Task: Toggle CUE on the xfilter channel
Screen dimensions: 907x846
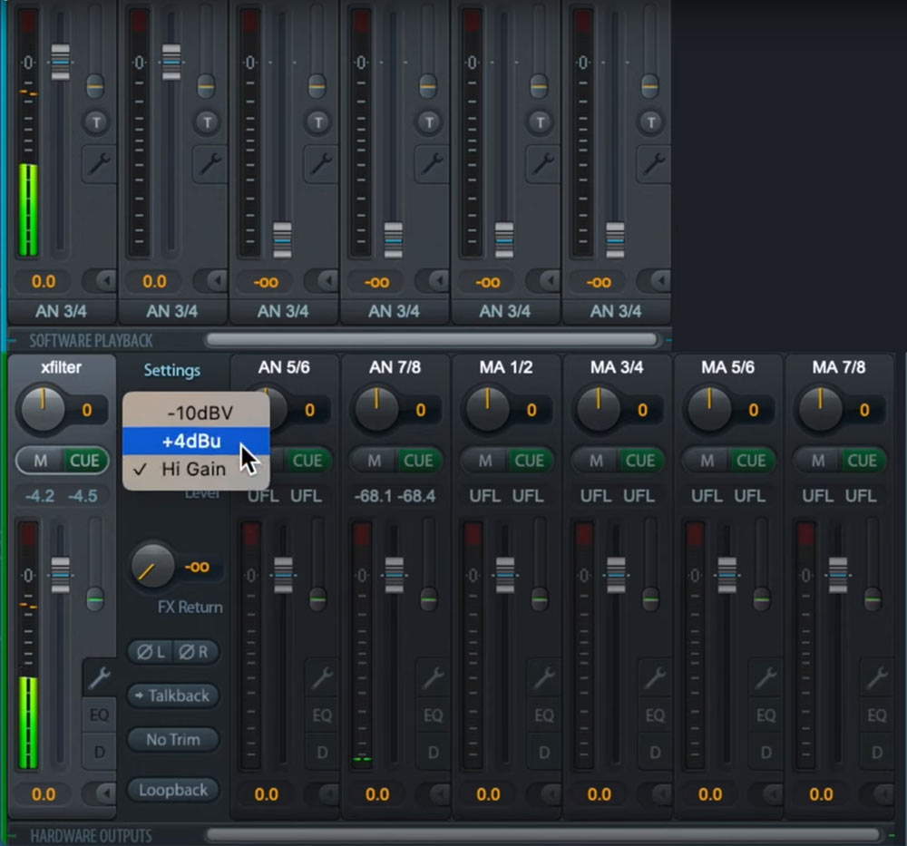Action: (x=85, y=461)
